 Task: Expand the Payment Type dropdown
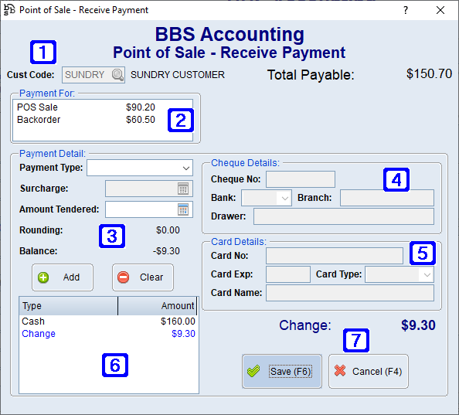[186, 168]
